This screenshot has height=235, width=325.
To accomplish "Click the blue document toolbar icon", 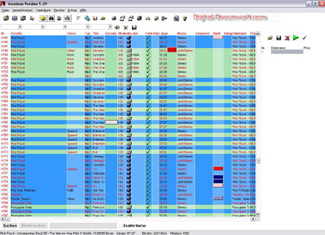I will click(59, 19).
